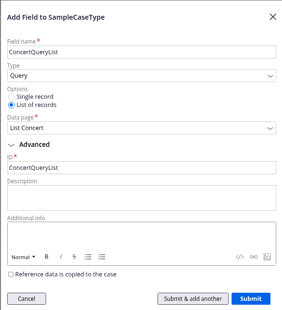This screenshot has height=310, width=282.
Task: Cancel adding the field
Action: (26, 298)
